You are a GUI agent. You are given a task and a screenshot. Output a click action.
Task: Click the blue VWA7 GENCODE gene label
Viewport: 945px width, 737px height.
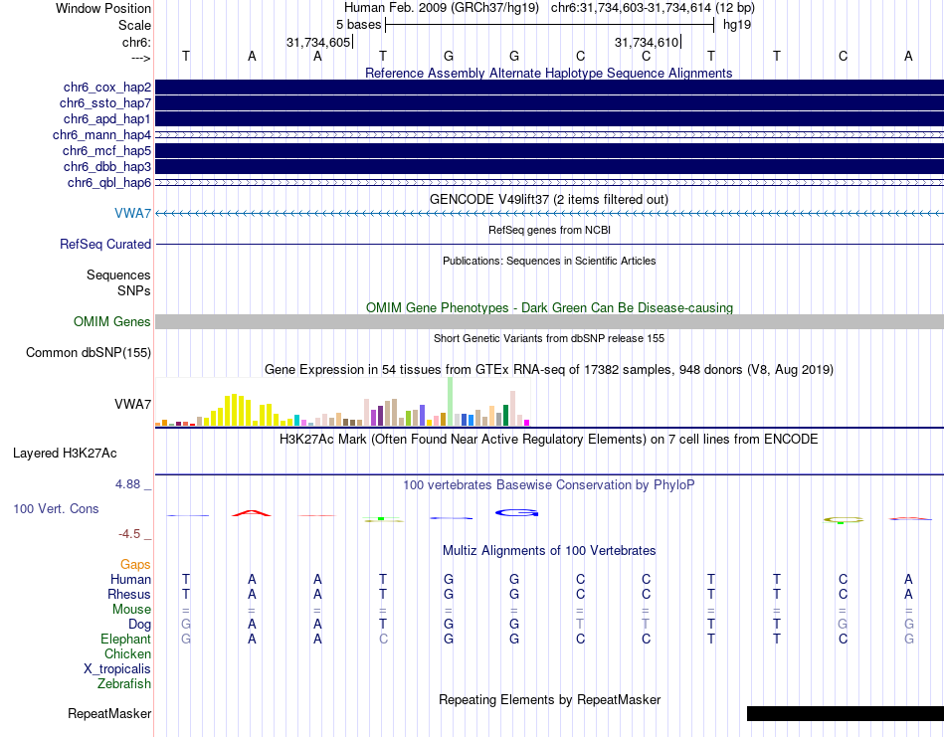pyautogui.click(x=132, y=213)
